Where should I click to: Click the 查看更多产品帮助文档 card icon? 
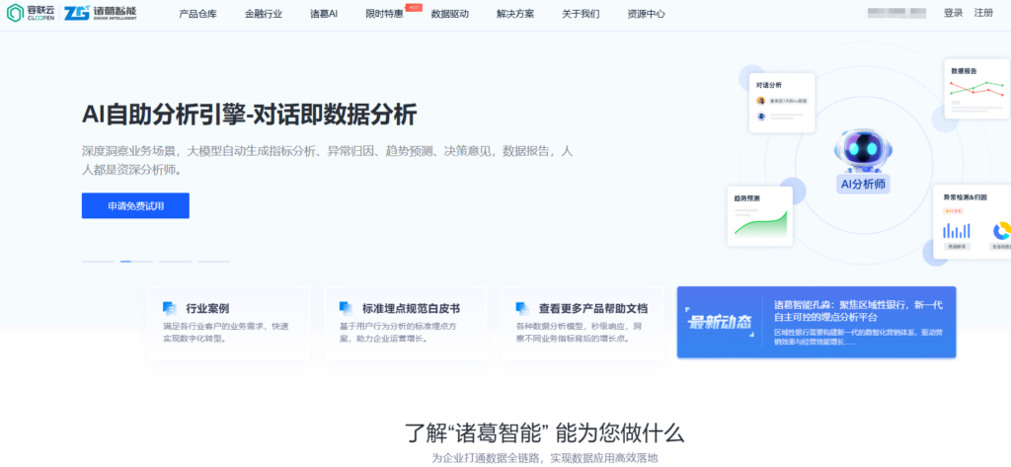pos(523,308)
